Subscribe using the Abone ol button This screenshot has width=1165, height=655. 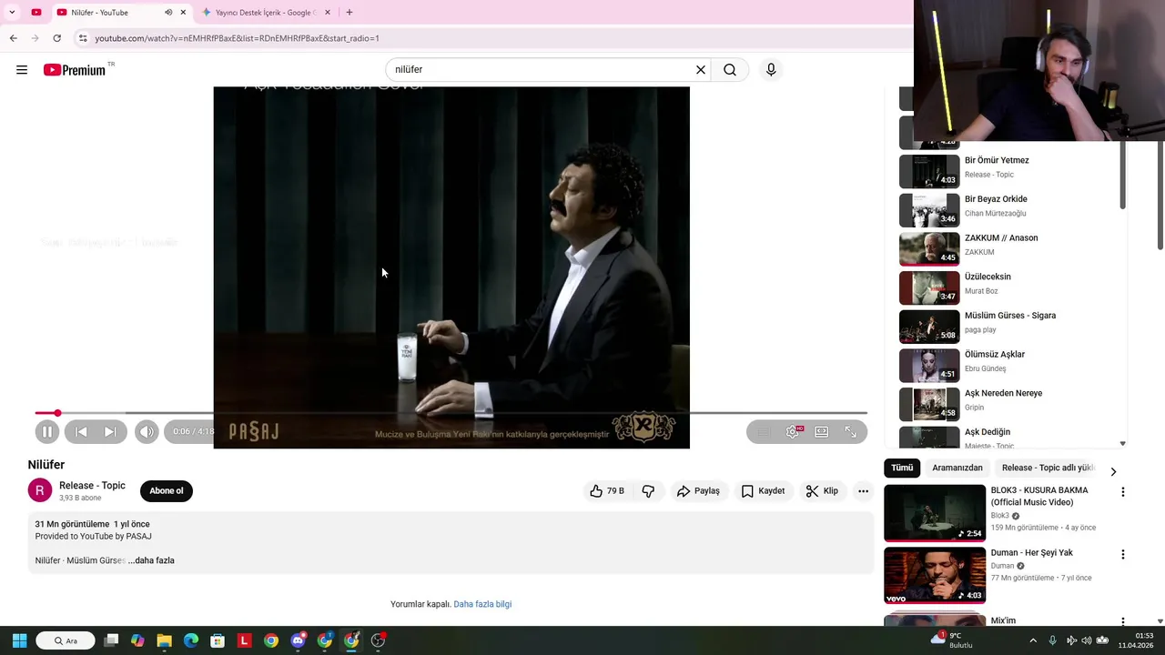click(167, 491)
